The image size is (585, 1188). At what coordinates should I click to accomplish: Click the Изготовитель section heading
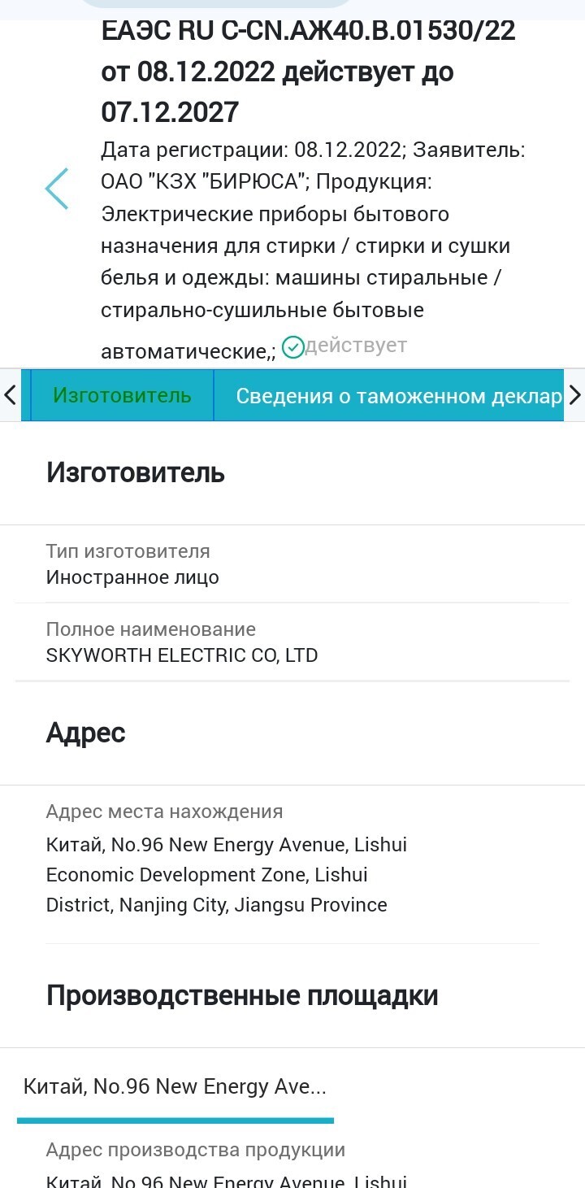[x=135, y=472]
